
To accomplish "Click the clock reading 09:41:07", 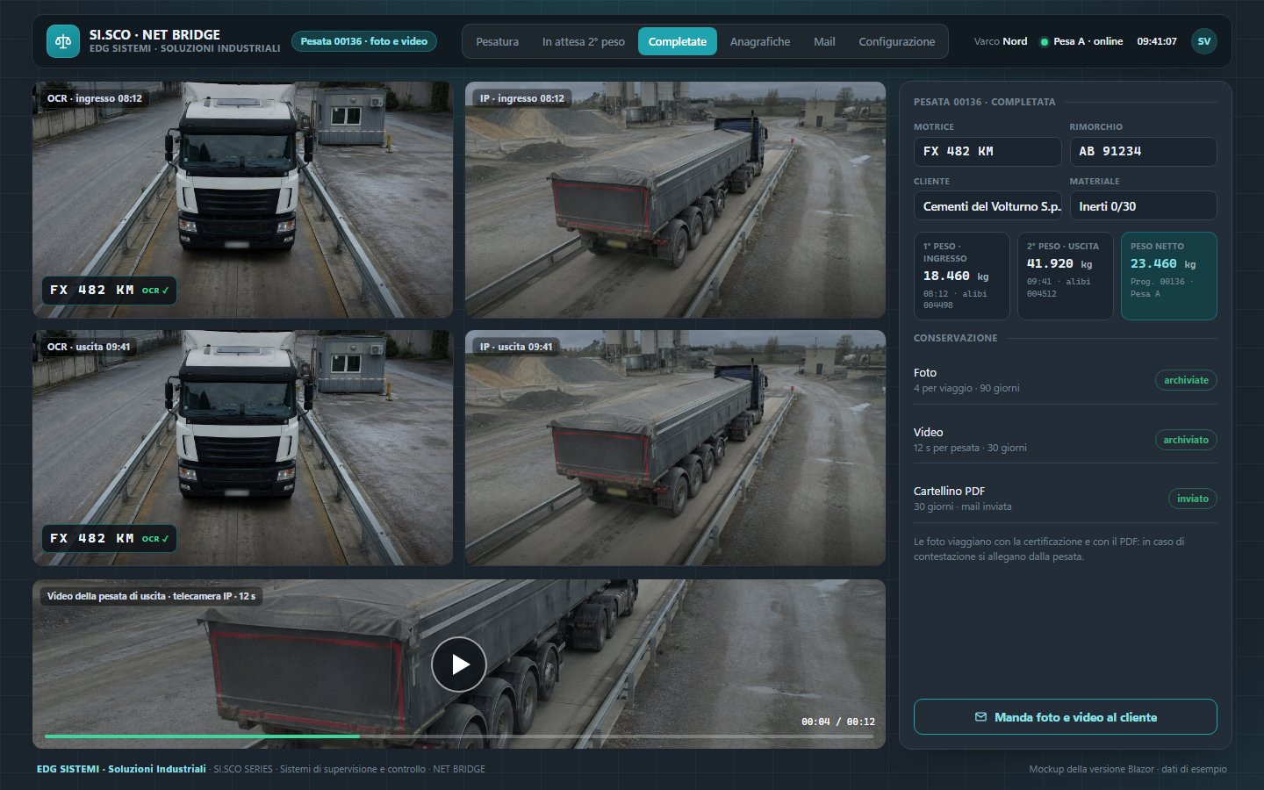I will [x=1156, y=41].
